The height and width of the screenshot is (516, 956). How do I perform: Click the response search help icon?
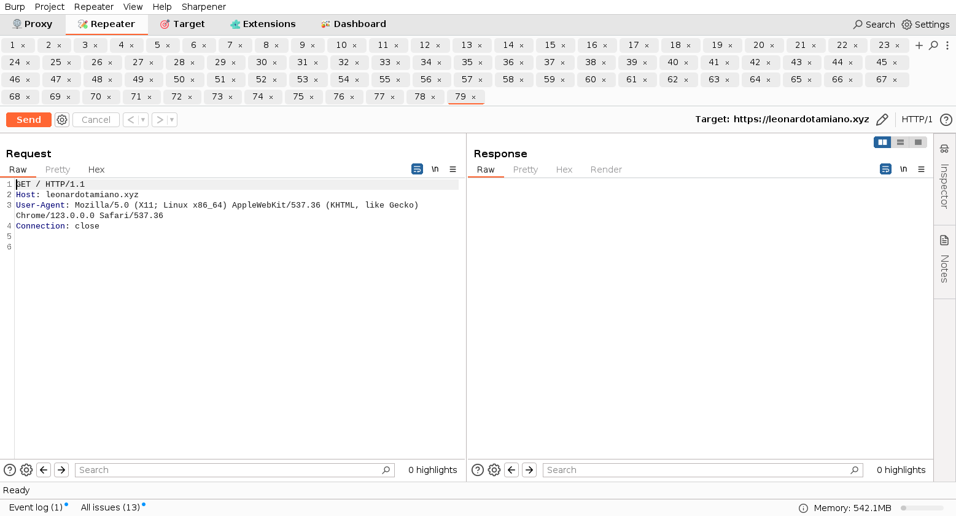[x=478, y=470]
